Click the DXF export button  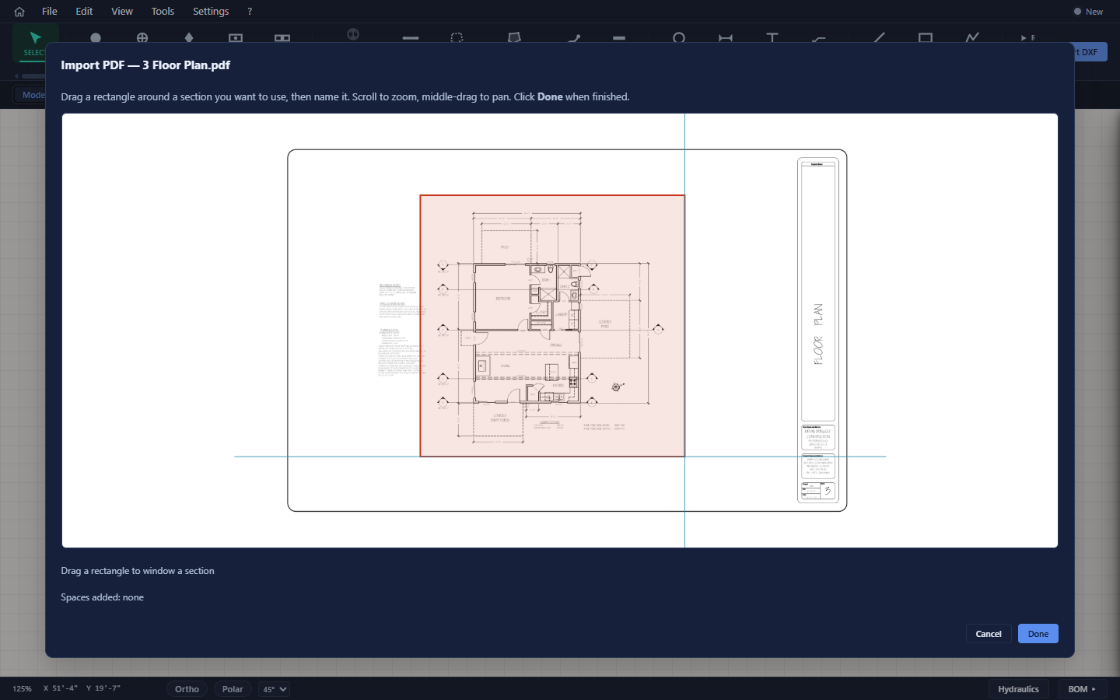1090,52
